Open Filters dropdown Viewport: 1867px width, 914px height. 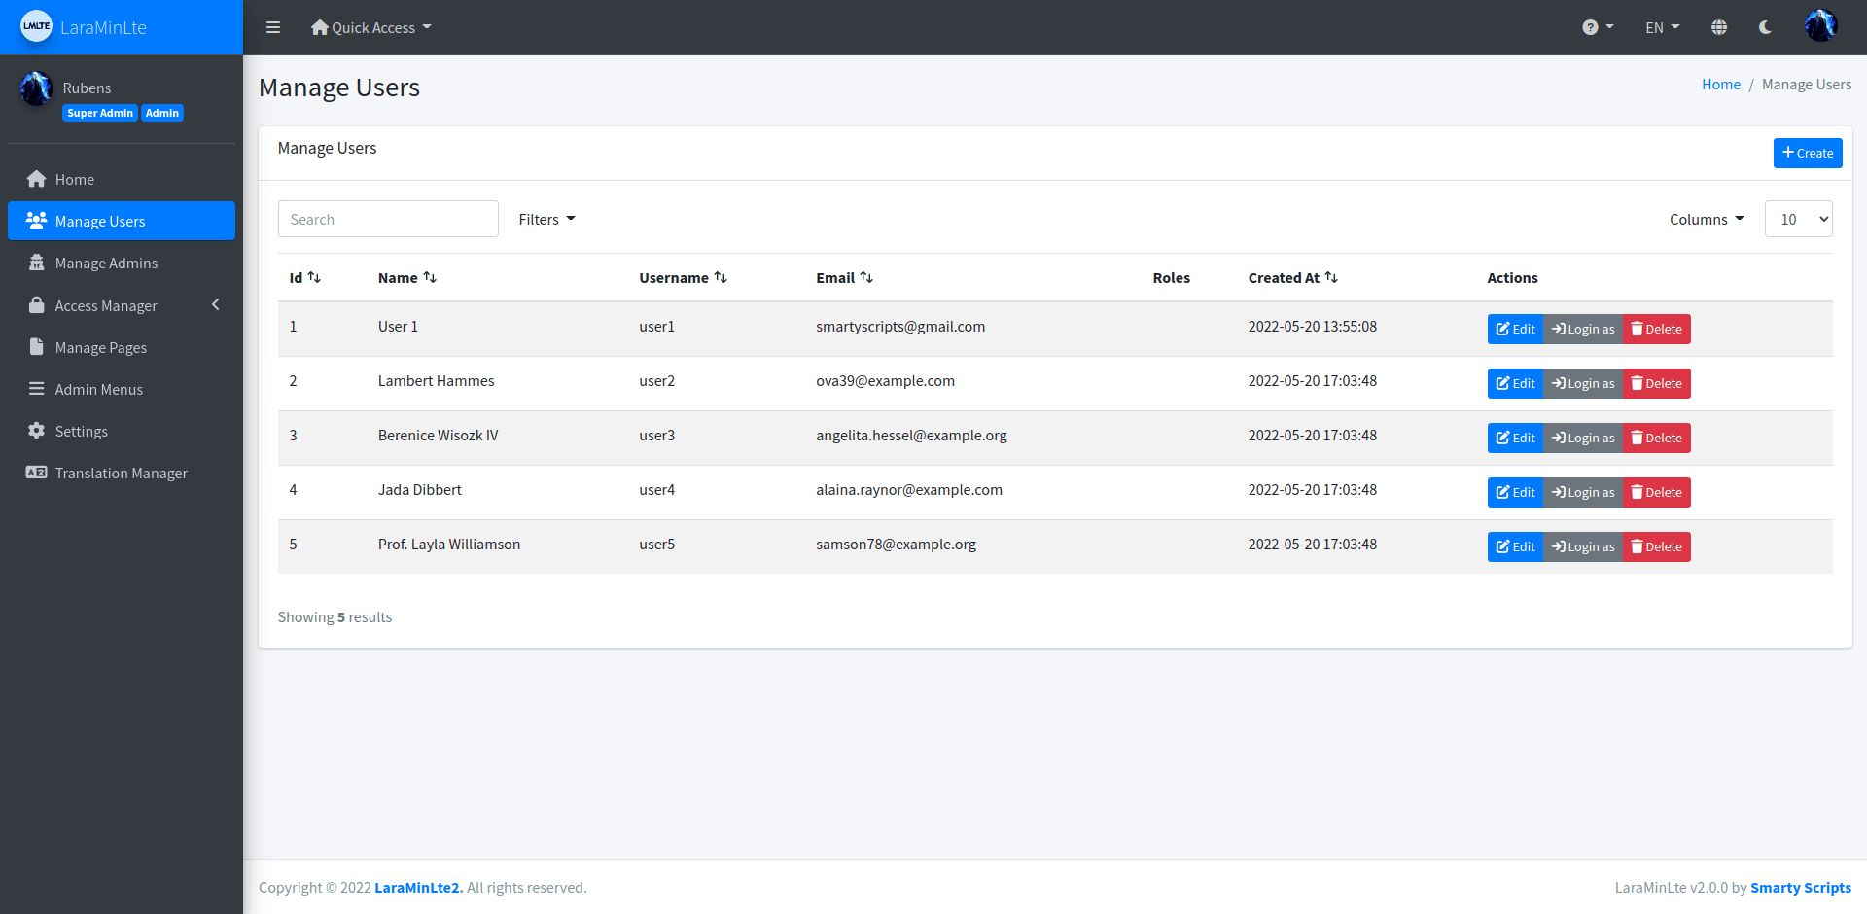pyautogui.click(x=546, y=219)
